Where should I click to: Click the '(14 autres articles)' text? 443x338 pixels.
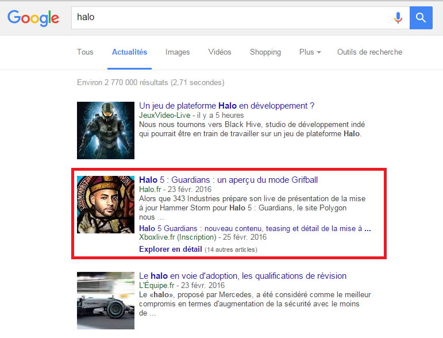(x=231, y=249)
